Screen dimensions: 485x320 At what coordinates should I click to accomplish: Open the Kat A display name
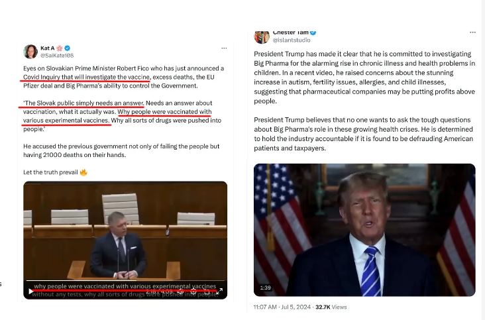47,48
